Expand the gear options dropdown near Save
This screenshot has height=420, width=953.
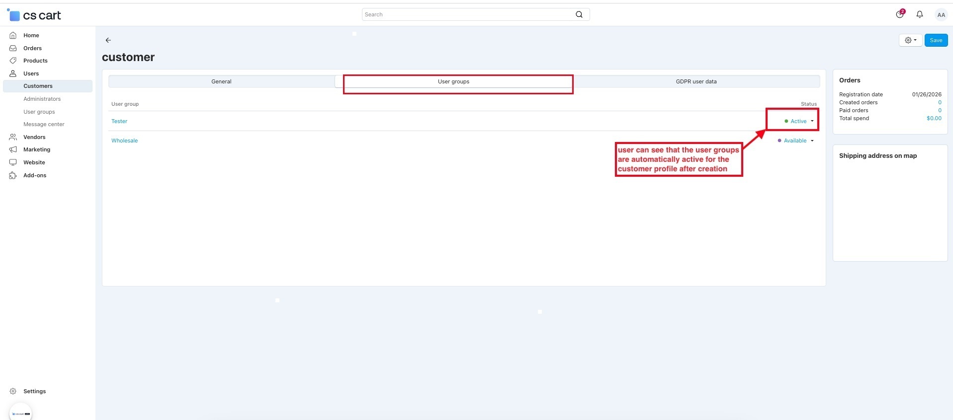(x=910, y=40)
